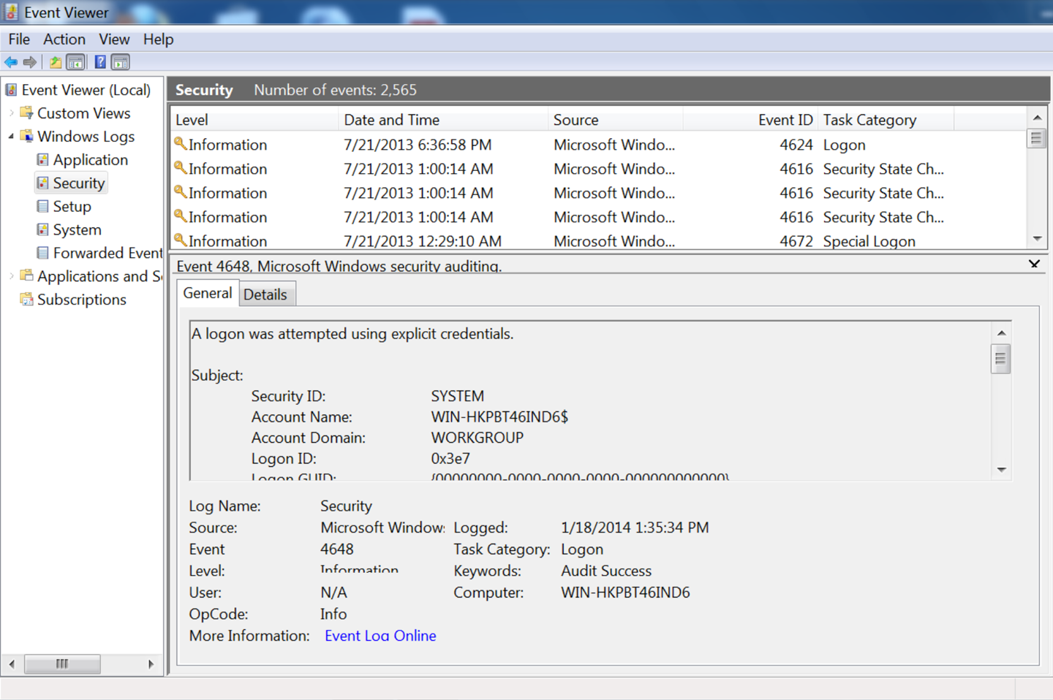Expand Applications and Services Logs node

12,276
